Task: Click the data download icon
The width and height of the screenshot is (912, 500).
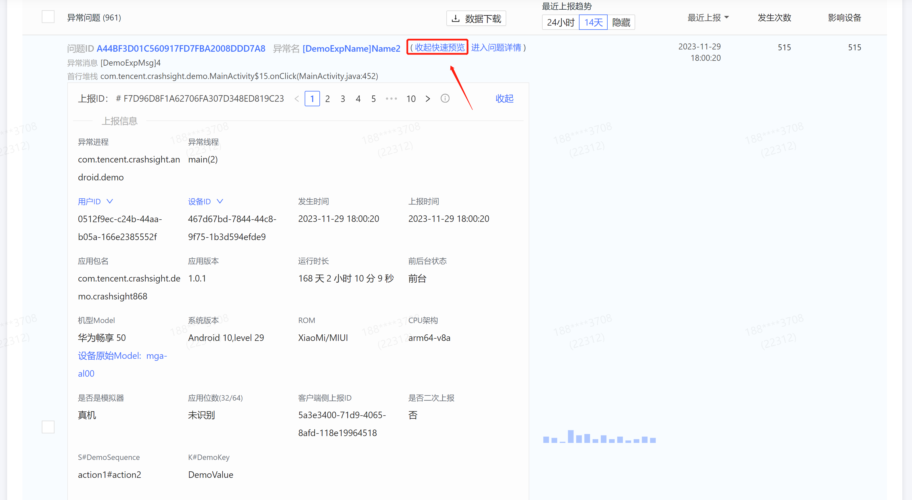Action: [x=456, y=18]
